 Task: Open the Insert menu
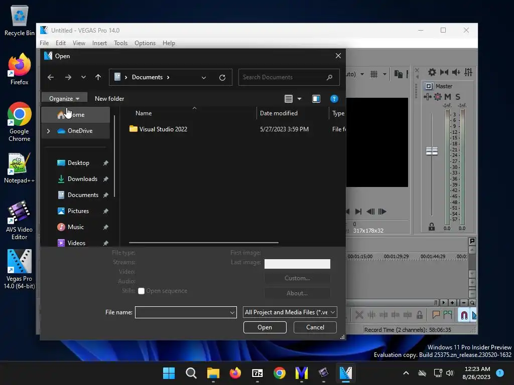[99, 43]
